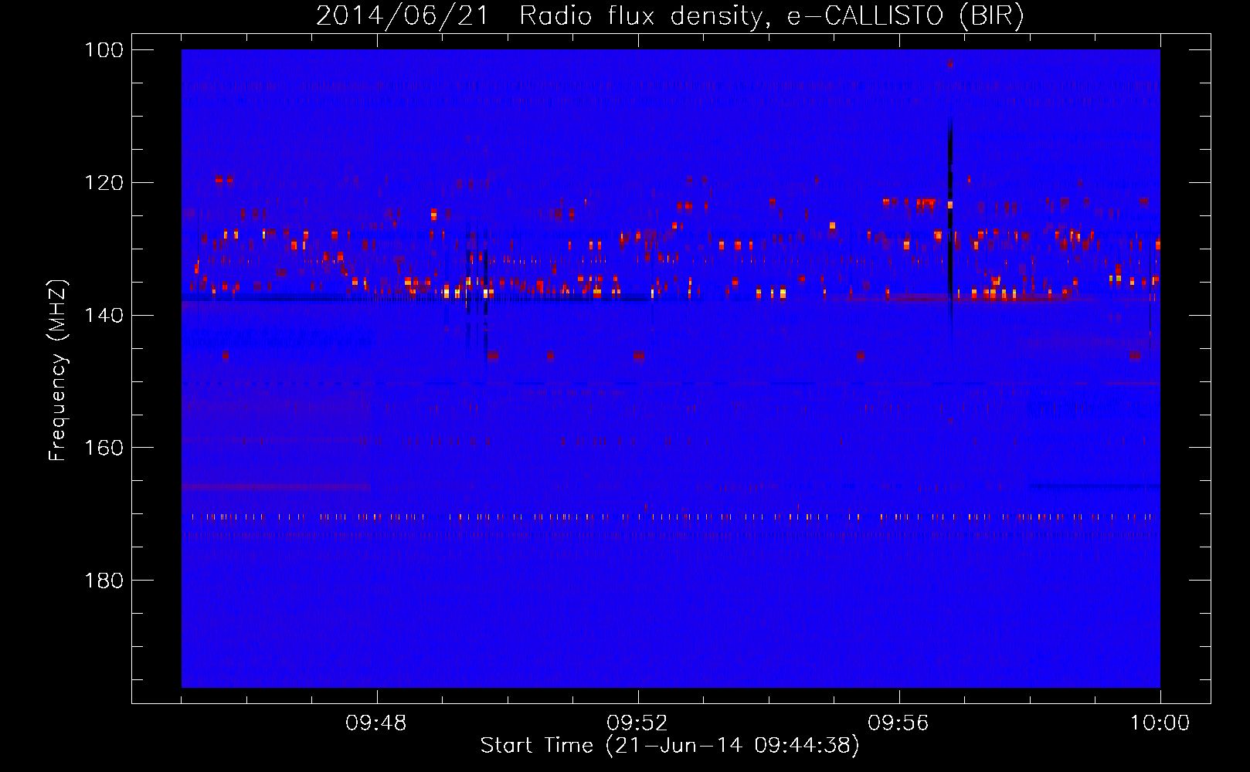Click the 'Start Time (21-Jun-14 09:44:38)' label

[x=670, y=746]
